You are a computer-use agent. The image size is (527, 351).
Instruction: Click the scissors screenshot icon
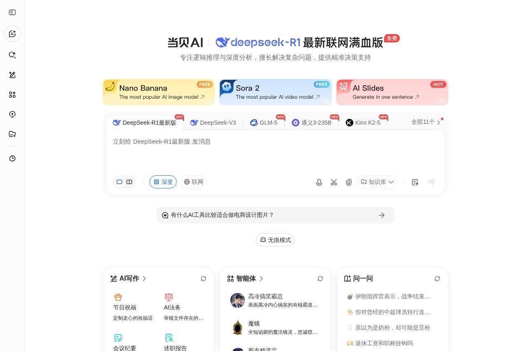(x=334, y=182)
